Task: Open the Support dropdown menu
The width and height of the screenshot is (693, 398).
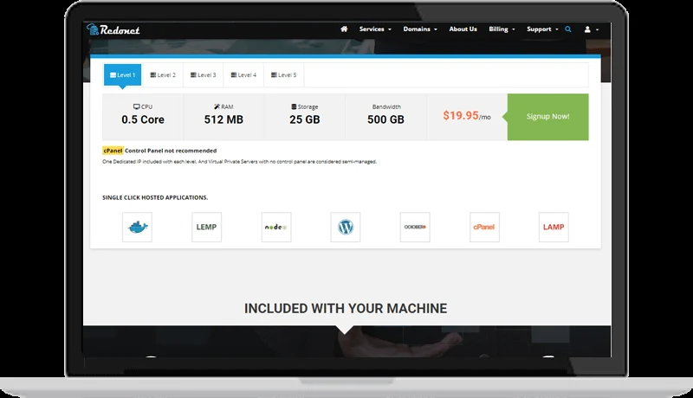Action: click(x=542, y=29)
